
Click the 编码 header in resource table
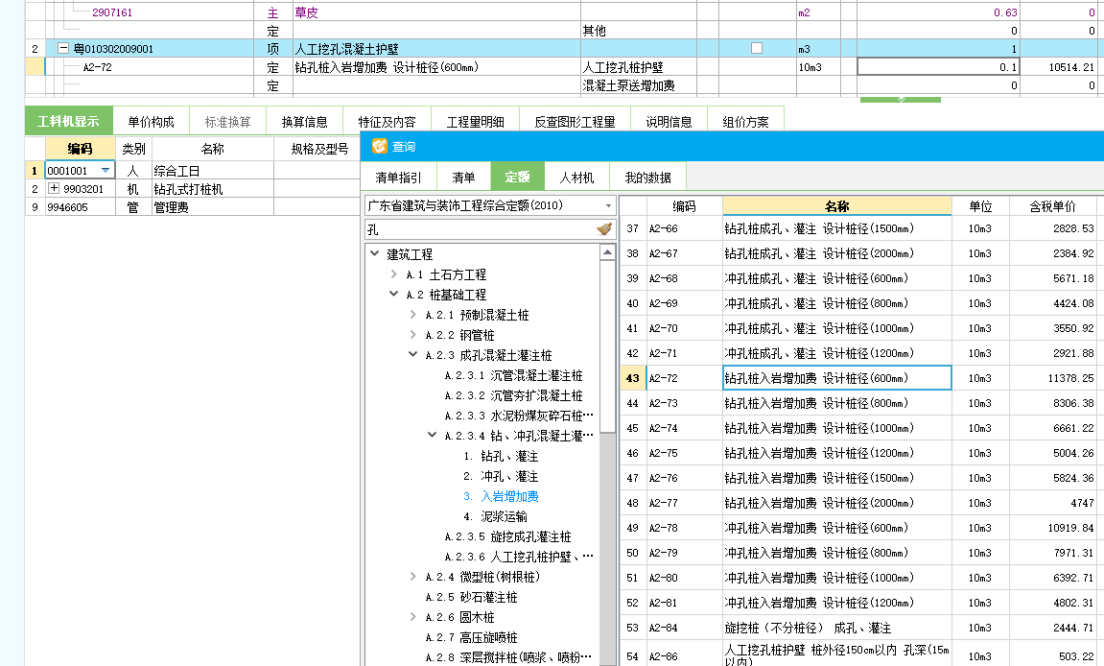[80, 149]
